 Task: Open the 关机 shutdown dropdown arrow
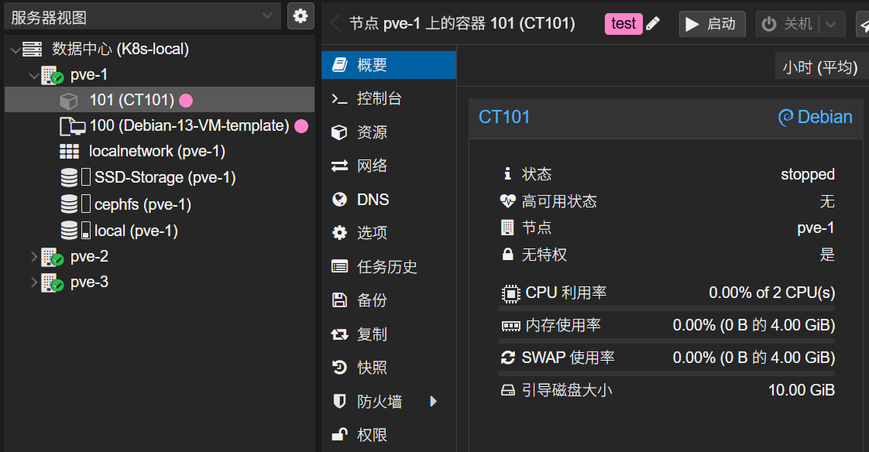pos(829,23)
